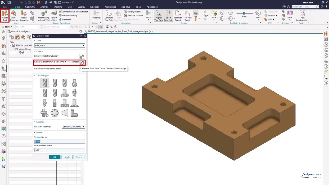Collapse the Location section
Viewport: 329px width, 185px height.
tap(35, 122)
